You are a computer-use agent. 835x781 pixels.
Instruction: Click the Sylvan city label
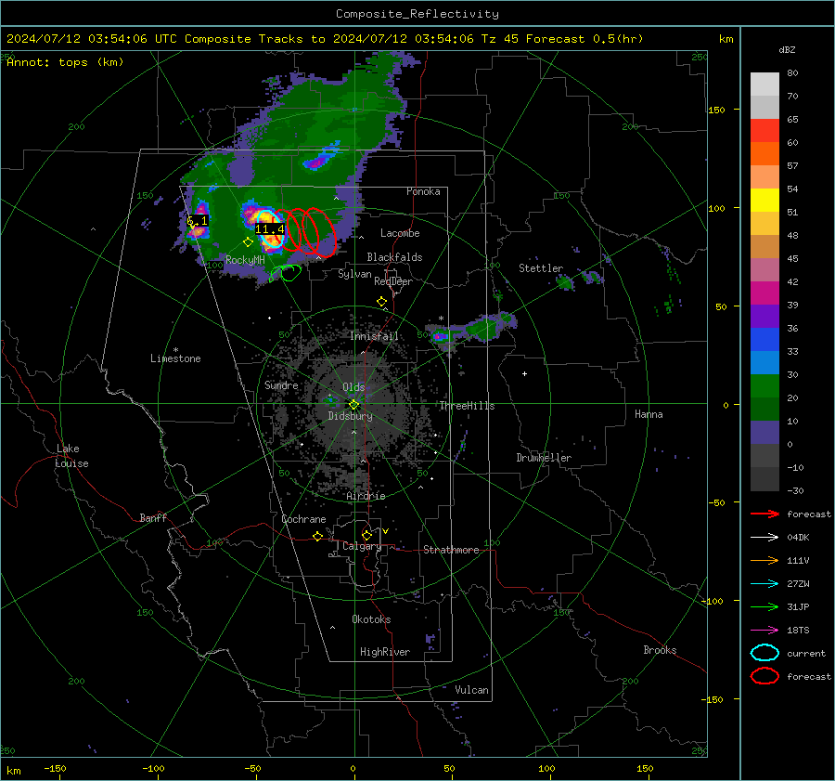(x=354, y=274)
